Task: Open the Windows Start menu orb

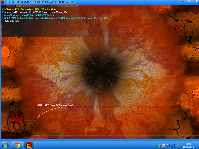Action: (x=5, y=145)
